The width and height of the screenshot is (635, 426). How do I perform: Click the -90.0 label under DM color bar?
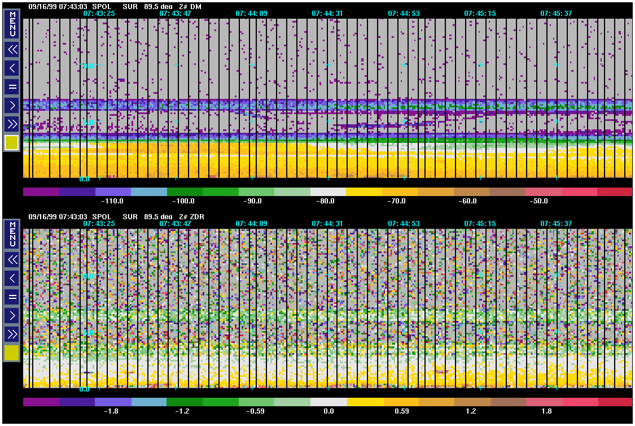(252, 201)
